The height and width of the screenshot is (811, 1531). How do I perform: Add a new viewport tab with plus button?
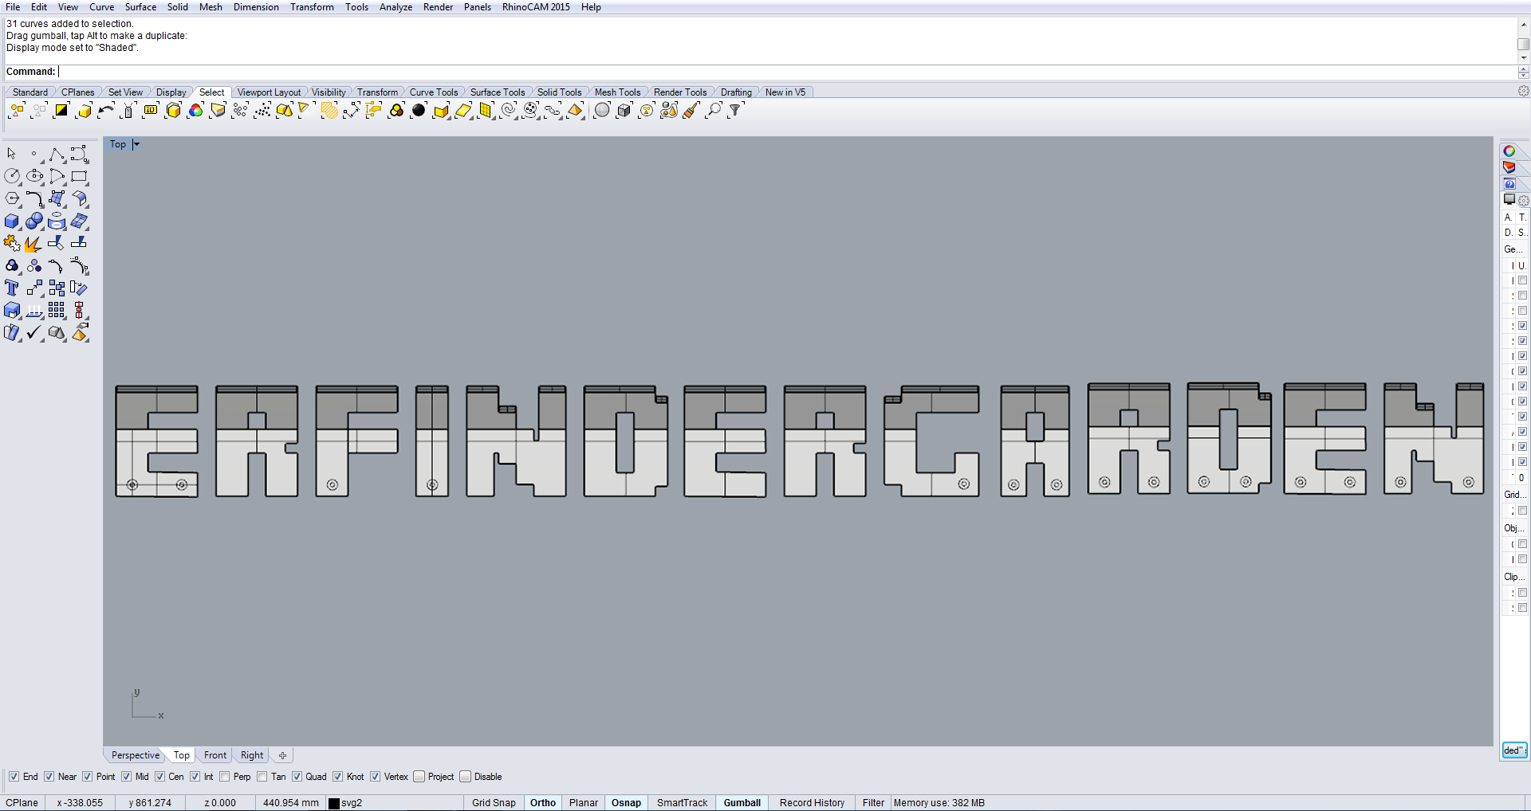282,755
